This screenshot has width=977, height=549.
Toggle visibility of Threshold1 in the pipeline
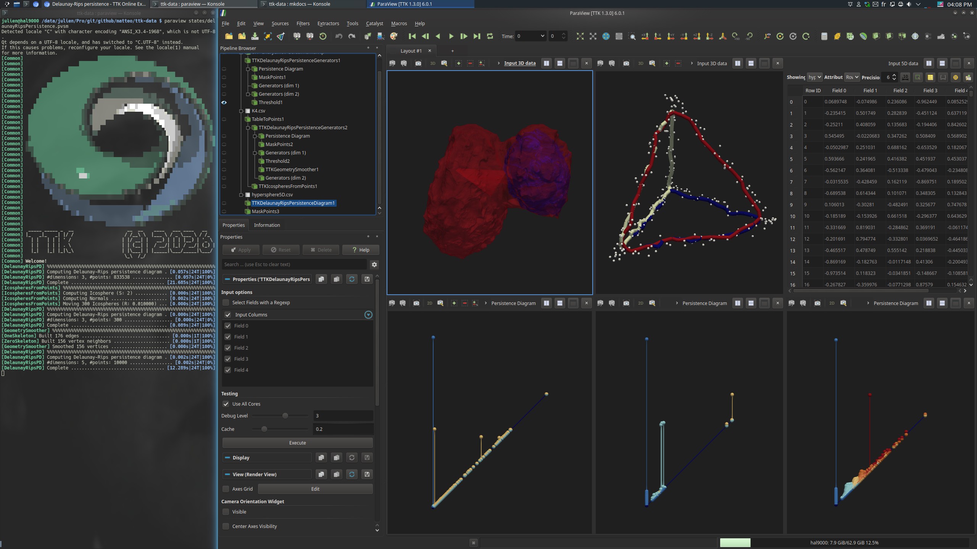tap(225, 102)
